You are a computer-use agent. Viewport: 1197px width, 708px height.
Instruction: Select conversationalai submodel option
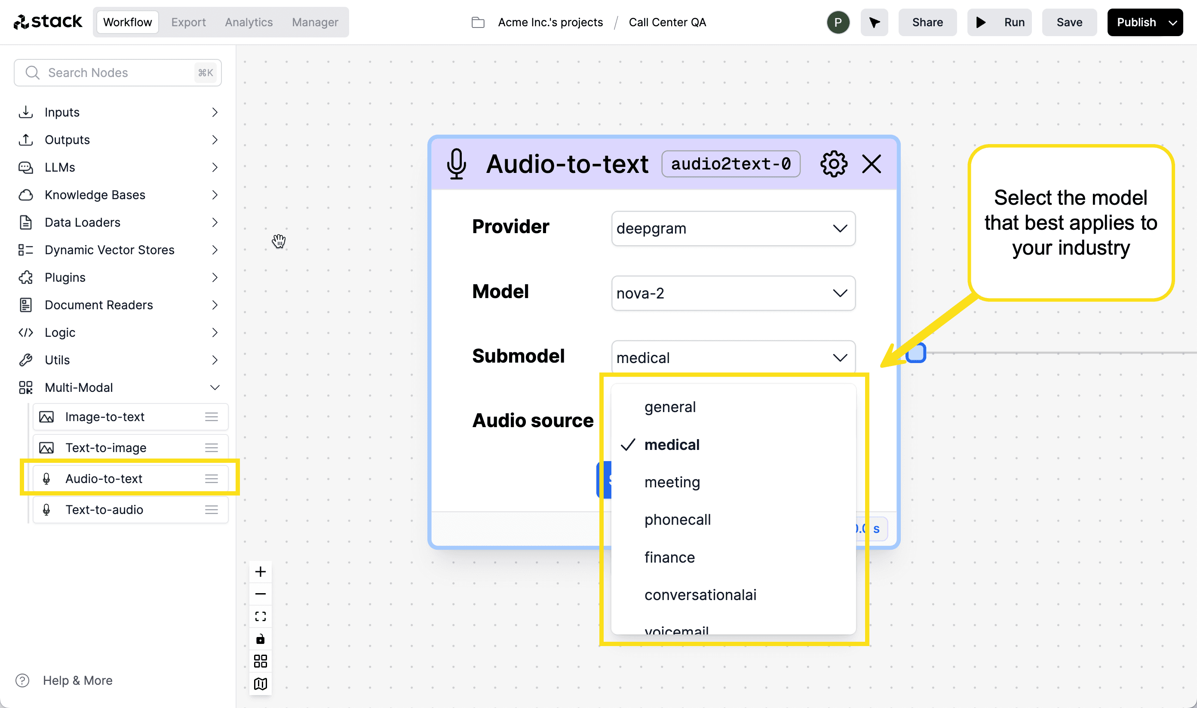click(x=733, y=595)
